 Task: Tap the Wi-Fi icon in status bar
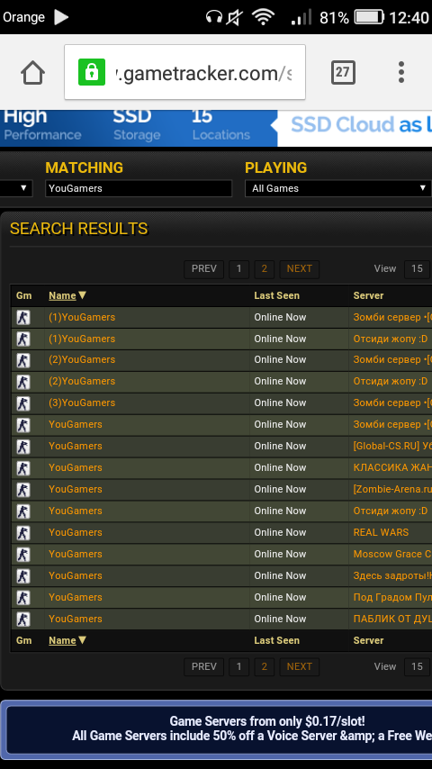[x=264, y=18]
